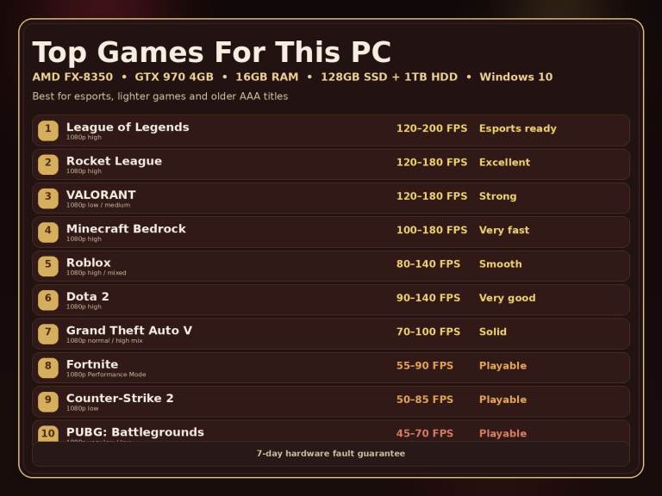Select the number 5 rank badge
Image resolution: width=662 pixels, height=496 pixels.
(48, 265)
